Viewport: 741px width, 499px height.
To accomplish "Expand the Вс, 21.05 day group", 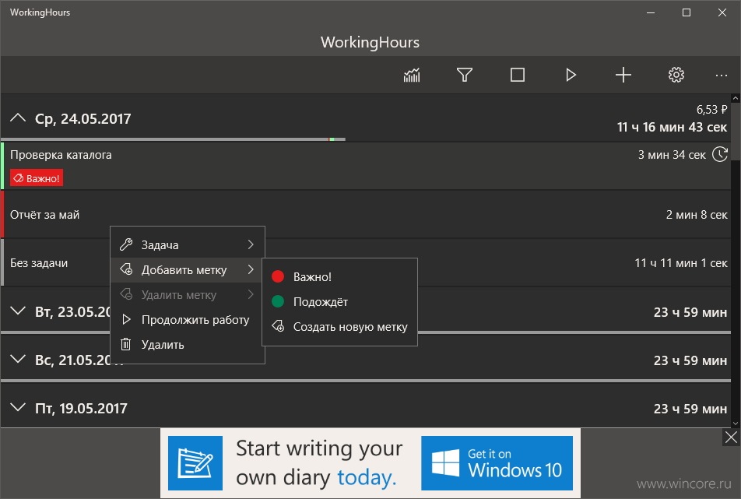I will [18, 359].
